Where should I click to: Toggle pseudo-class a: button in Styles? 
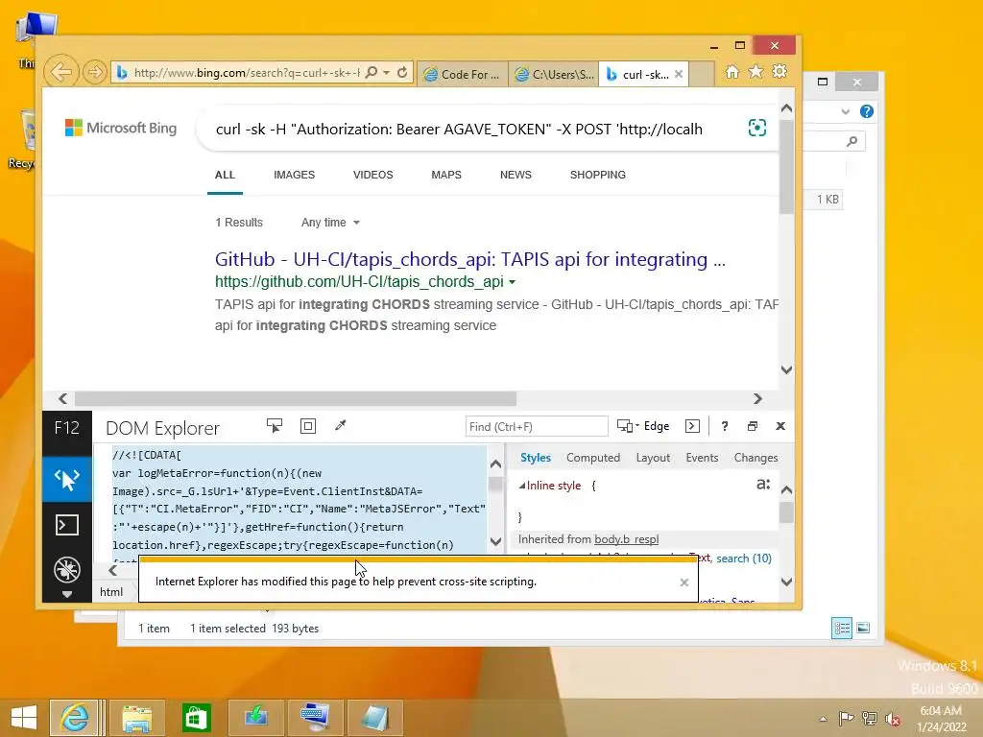(763, 484)
